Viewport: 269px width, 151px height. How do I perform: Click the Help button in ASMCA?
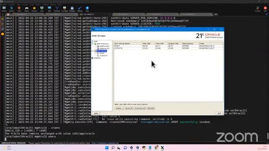pyautogui.click(x=96, y=113)
